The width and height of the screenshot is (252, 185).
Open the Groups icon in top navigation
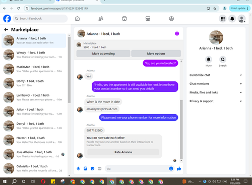tap(171, 19)
